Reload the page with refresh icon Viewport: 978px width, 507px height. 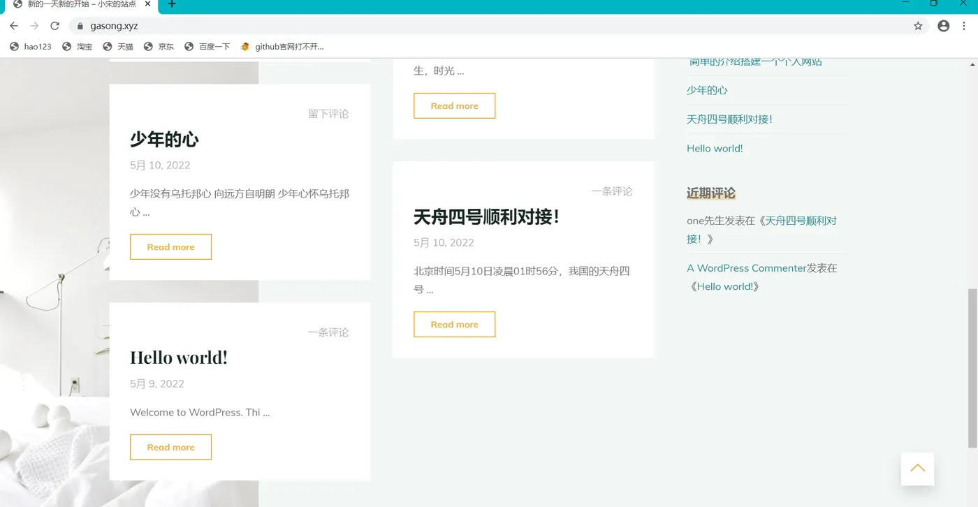pyautogui.click(x=54, y=26)
